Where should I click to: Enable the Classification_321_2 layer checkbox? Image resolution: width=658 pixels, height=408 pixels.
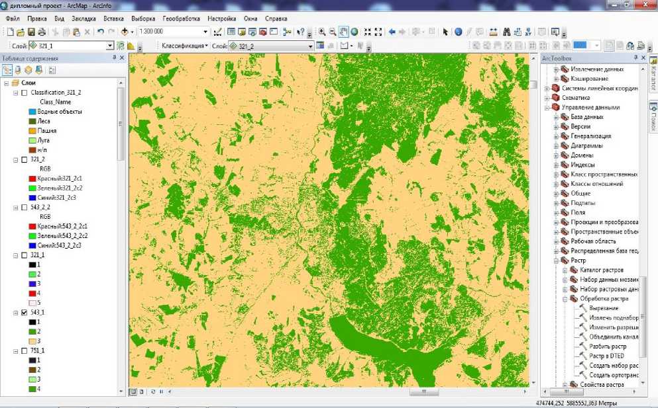pos(25,93)
